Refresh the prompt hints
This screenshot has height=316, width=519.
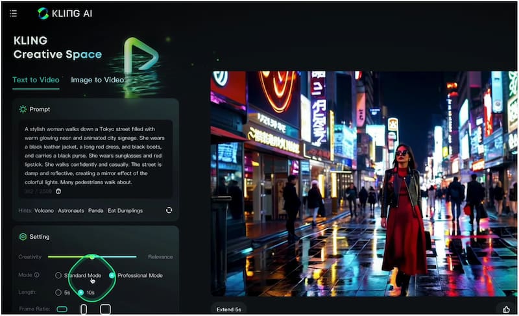(x=169, y=210)
